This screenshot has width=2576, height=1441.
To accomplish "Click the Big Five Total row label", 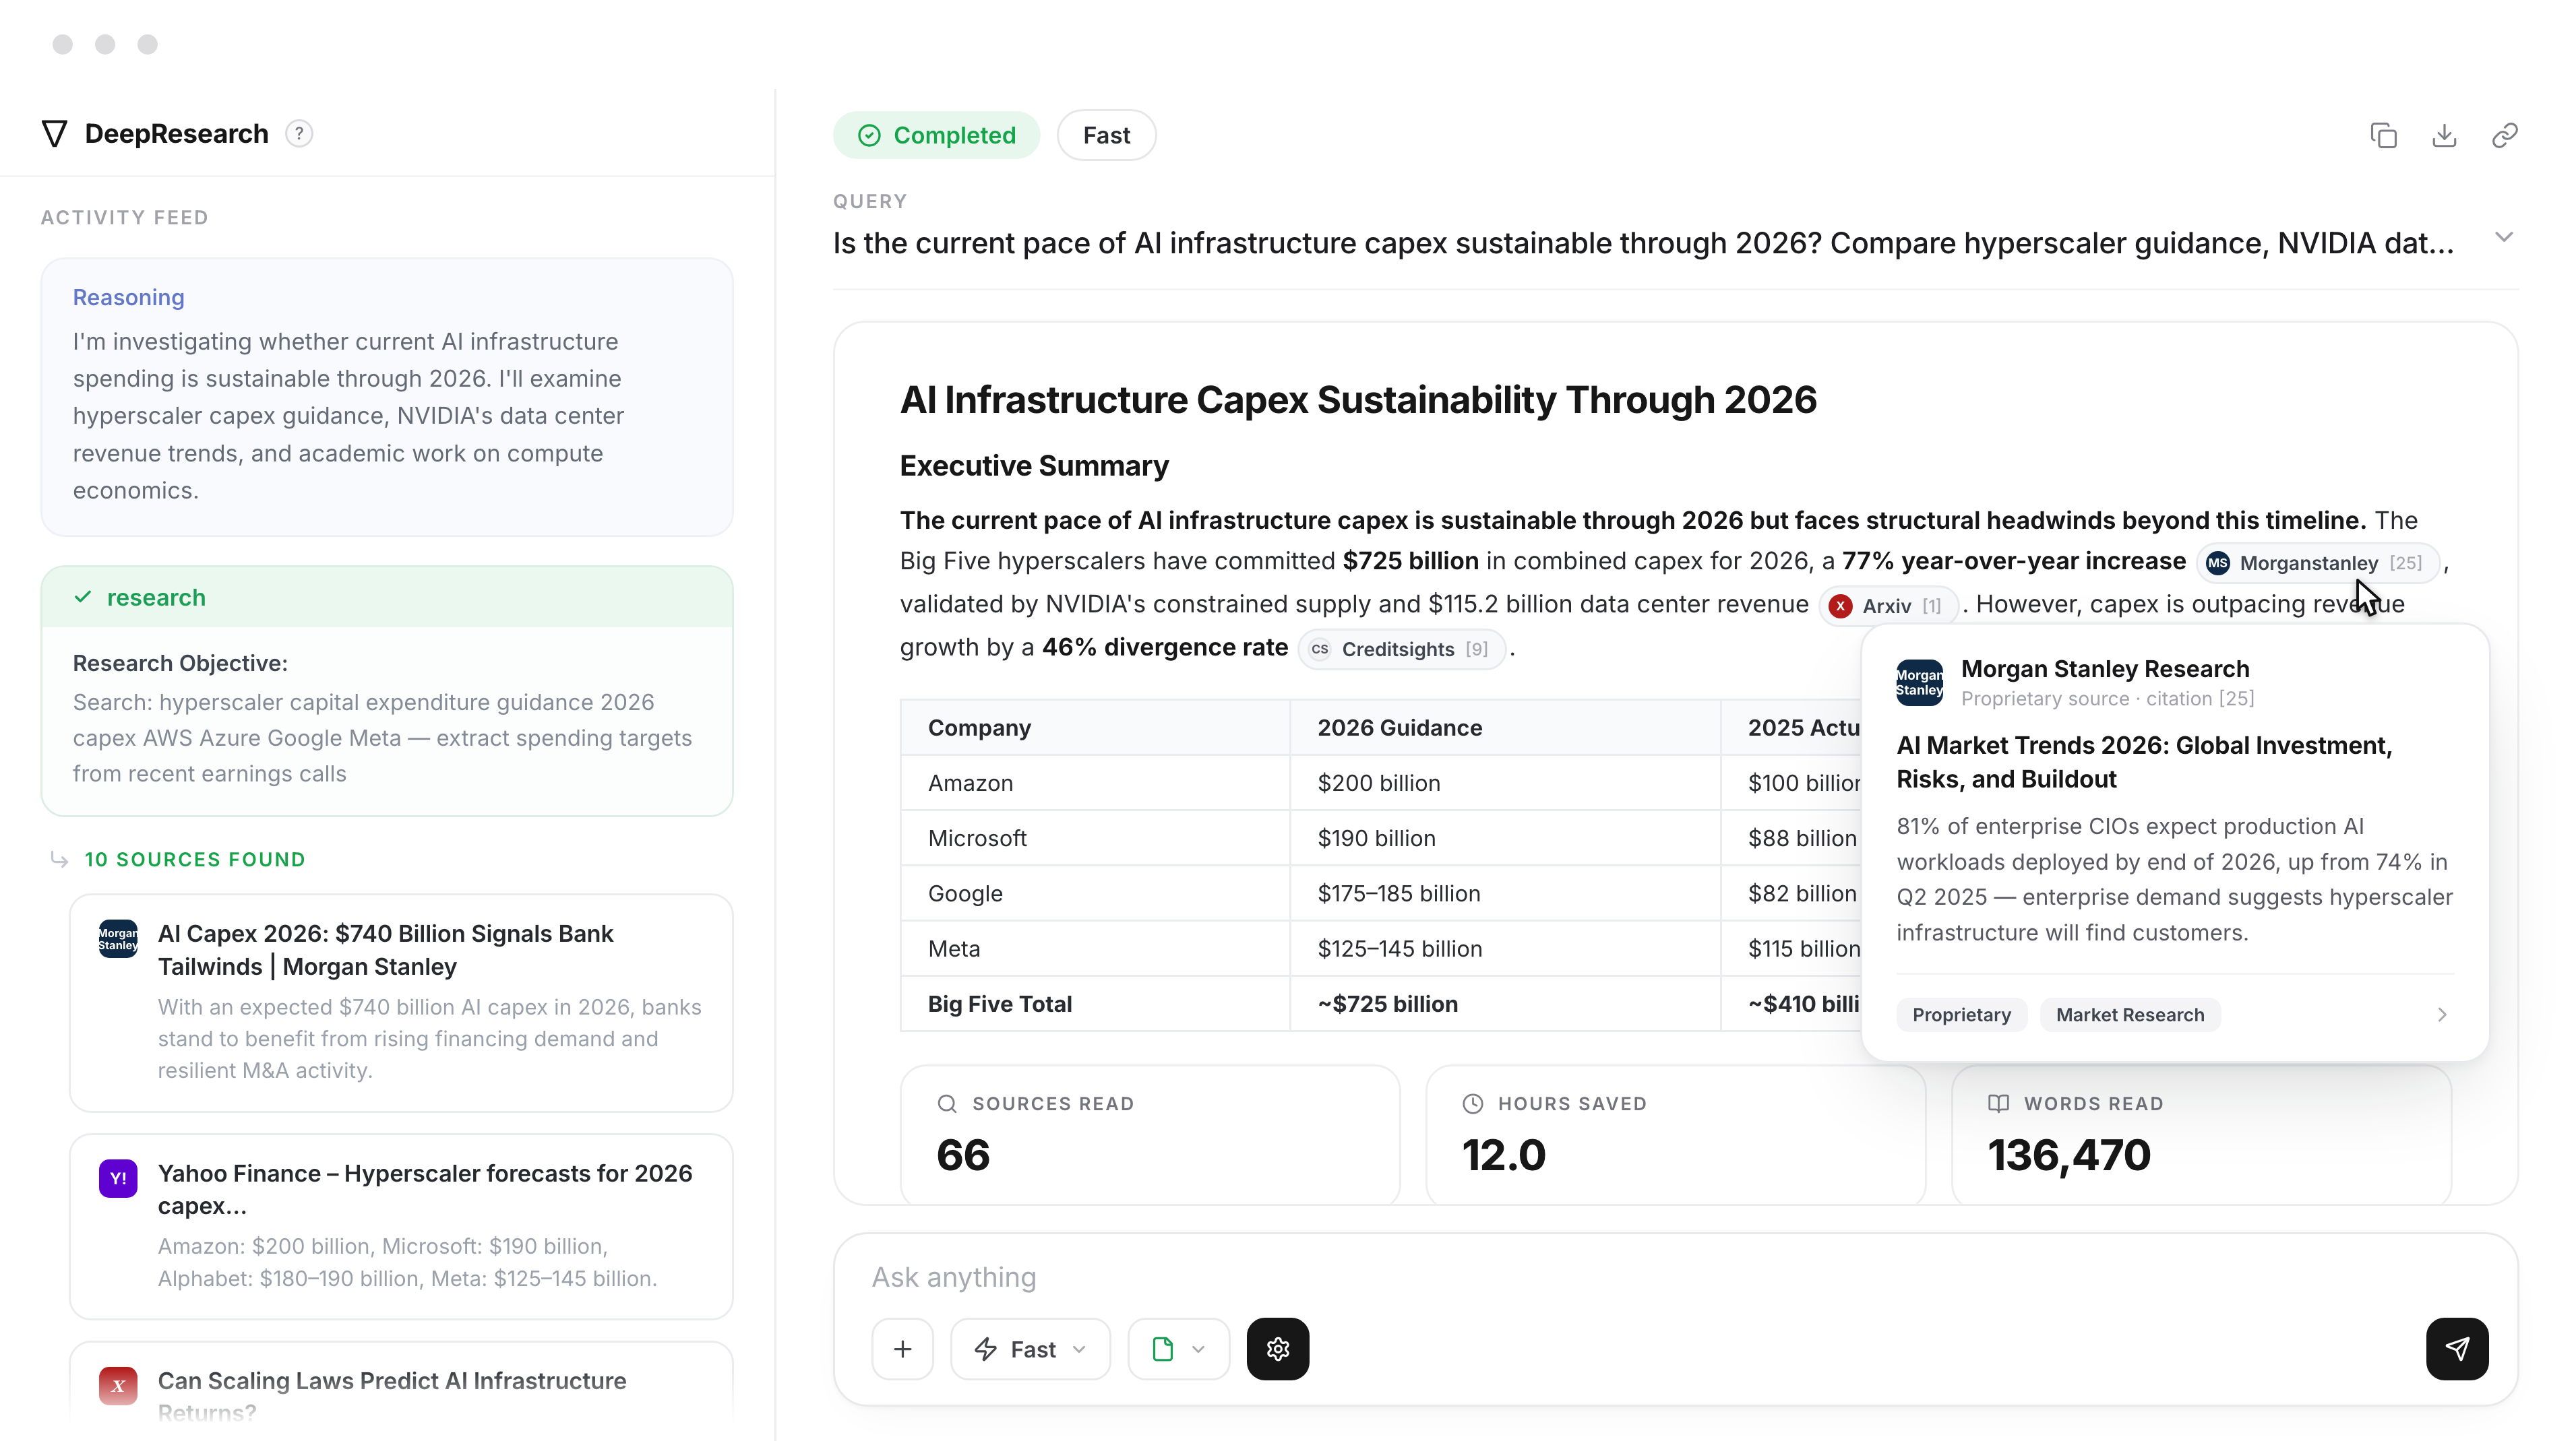I will point(1000,1003).
